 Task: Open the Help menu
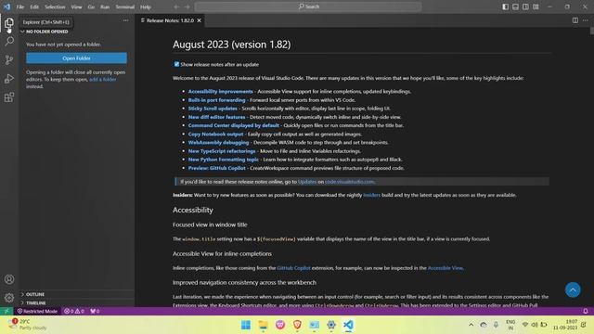146,6
